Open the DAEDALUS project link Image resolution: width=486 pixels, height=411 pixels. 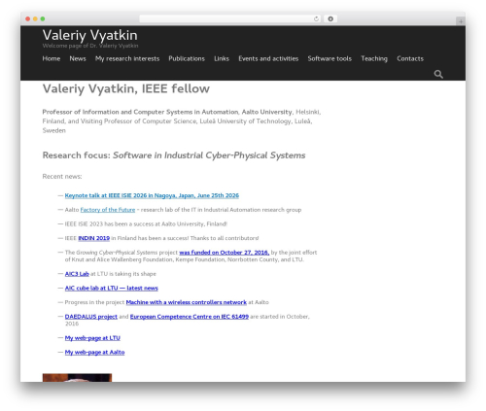pos(91,317)
